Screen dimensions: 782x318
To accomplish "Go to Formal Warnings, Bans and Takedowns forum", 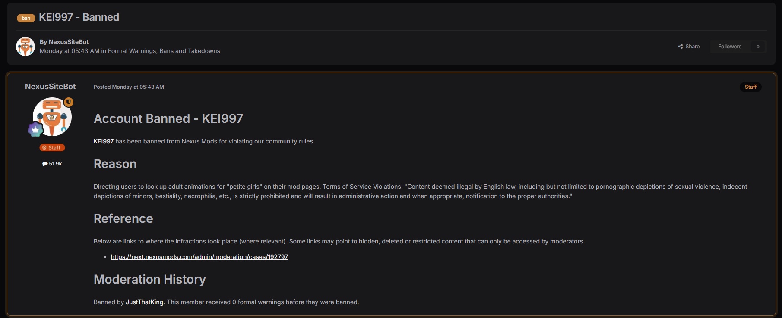I will coord(164,51).
